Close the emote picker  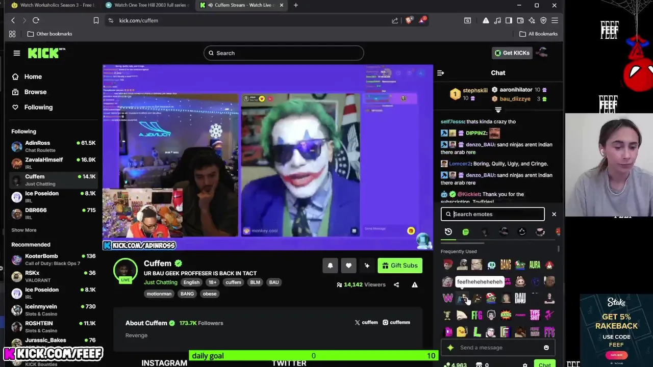[554, 214]
